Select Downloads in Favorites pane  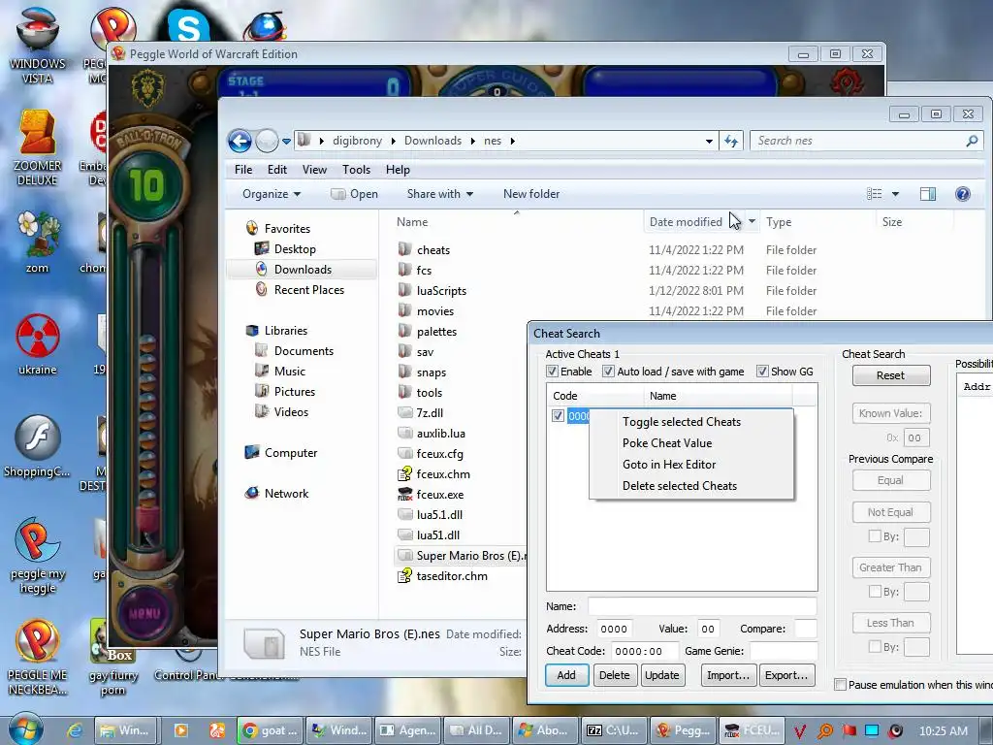(303, 270)
